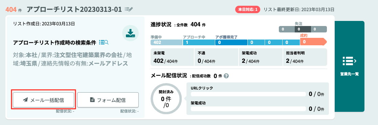Click the 担当者判明 2/404件 tile
Screen dimensions: 378x125
305,57
